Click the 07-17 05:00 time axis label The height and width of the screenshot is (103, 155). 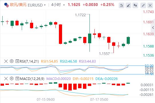click(99, 100)
